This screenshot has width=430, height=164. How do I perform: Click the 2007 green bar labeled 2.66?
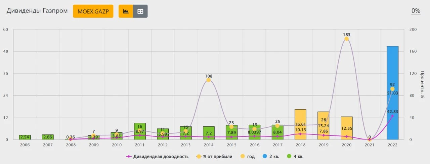[x=48, y=137]
